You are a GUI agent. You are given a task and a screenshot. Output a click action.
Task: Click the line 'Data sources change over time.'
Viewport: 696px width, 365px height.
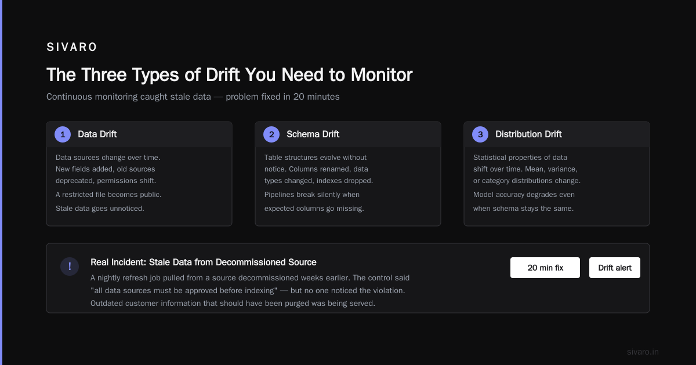click(108, 158)
